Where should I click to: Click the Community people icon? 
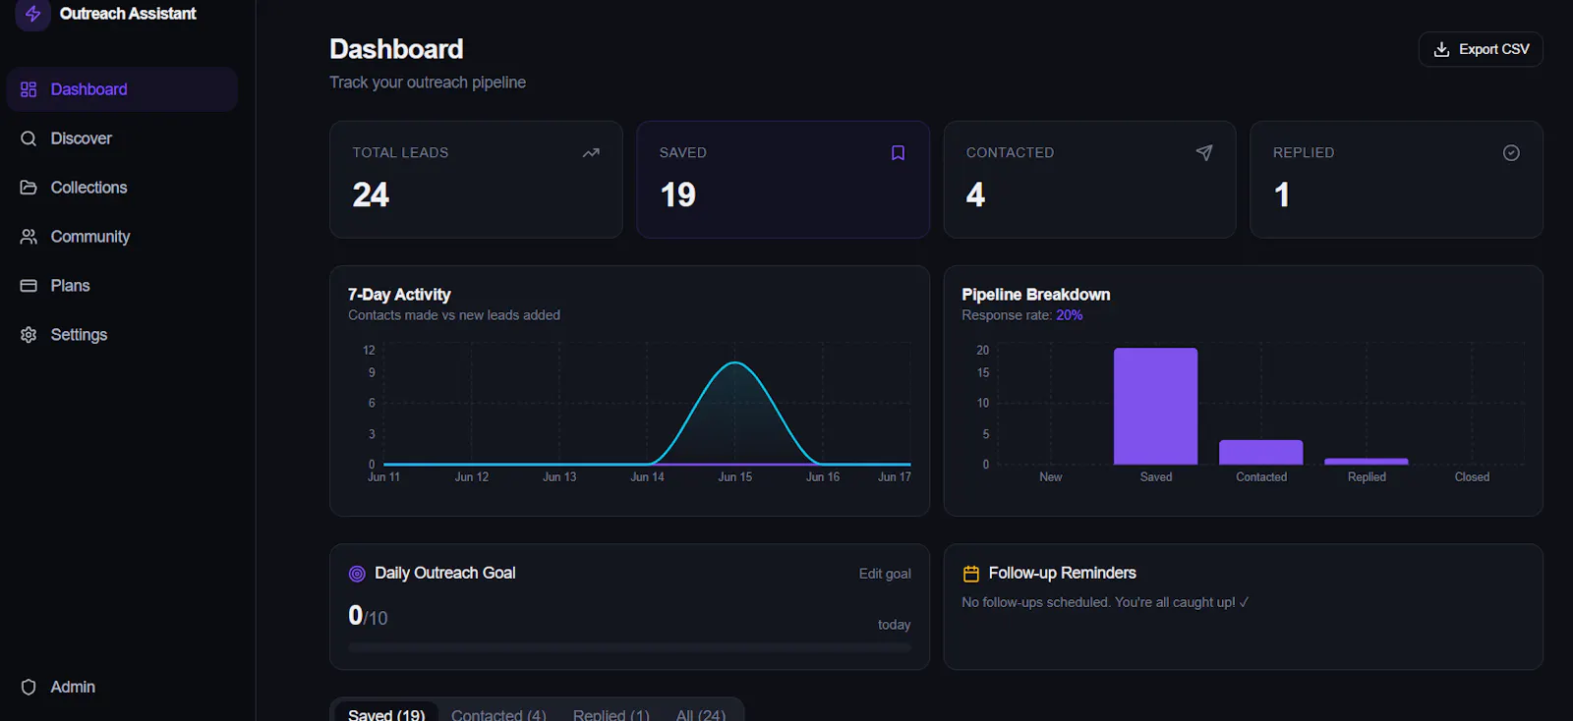(x=29, y=237)
